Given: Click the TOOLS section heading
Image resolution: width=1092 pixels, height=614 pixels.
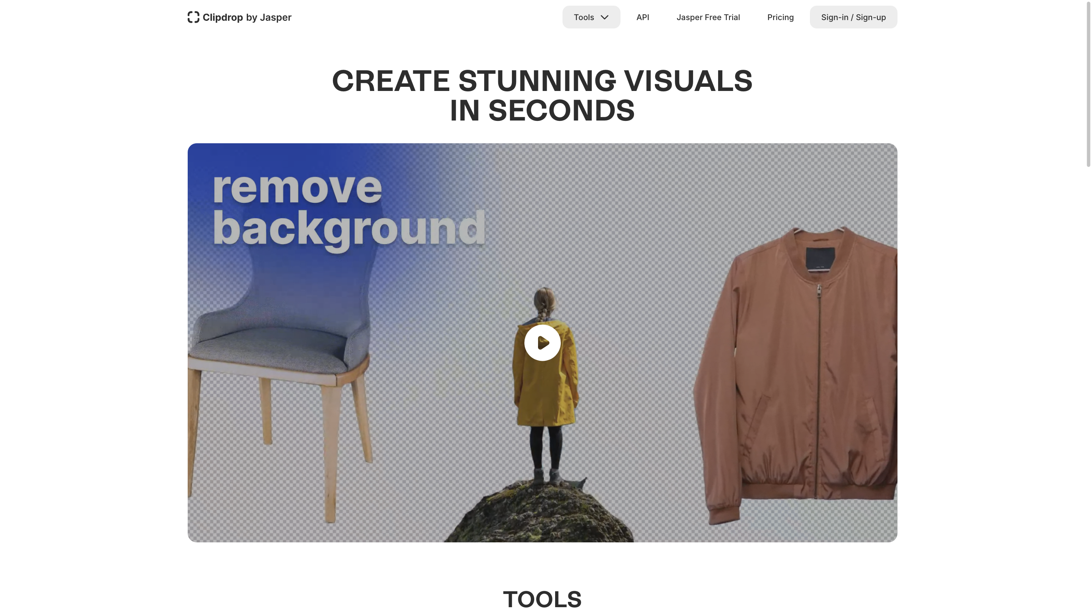Looking at the screenshot, I should point(542,599).
